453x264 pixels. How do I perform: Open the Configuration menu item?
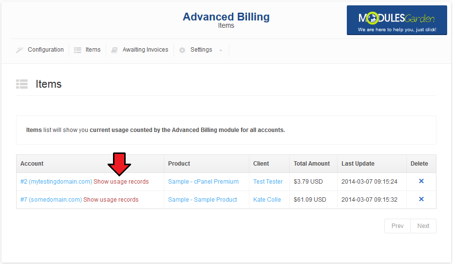click(x=46, y=50)
